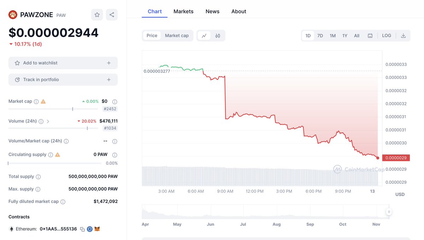Click the #2452 market cap rank badge

tap(109, 109)
